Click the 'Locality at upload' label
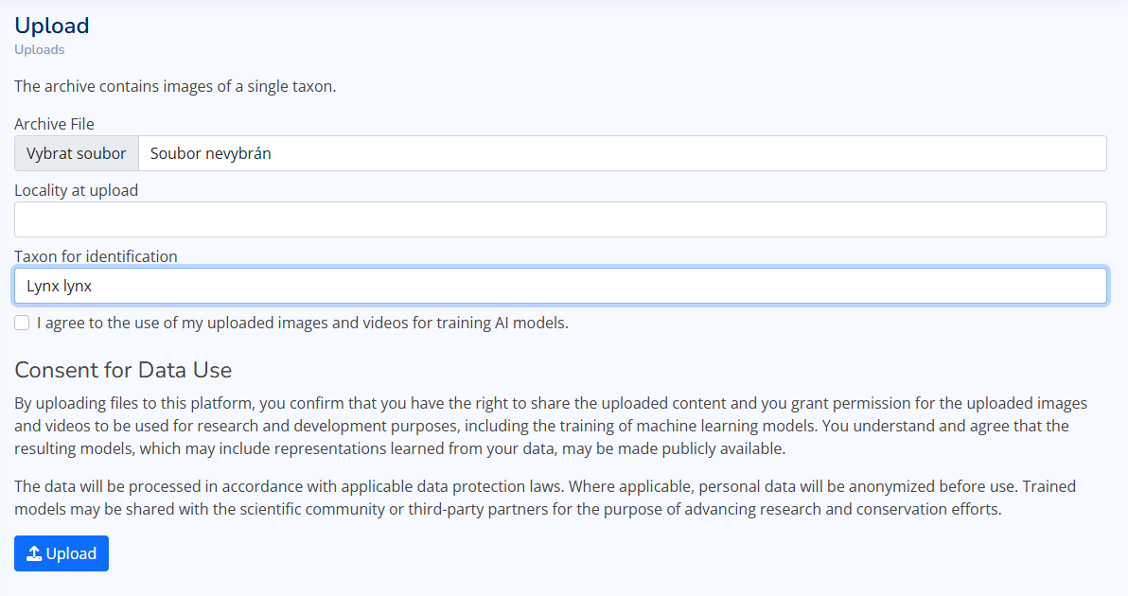 point(76,190)
